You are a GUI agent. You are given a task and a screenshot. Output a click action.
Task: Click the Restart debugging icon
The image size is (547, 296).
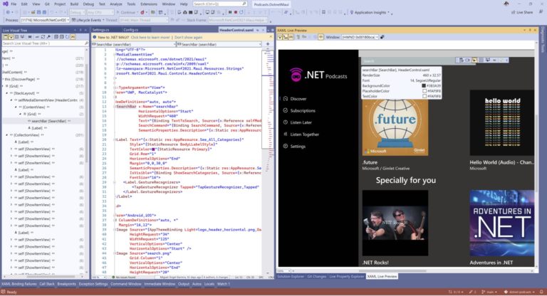(x=241, y=13)
